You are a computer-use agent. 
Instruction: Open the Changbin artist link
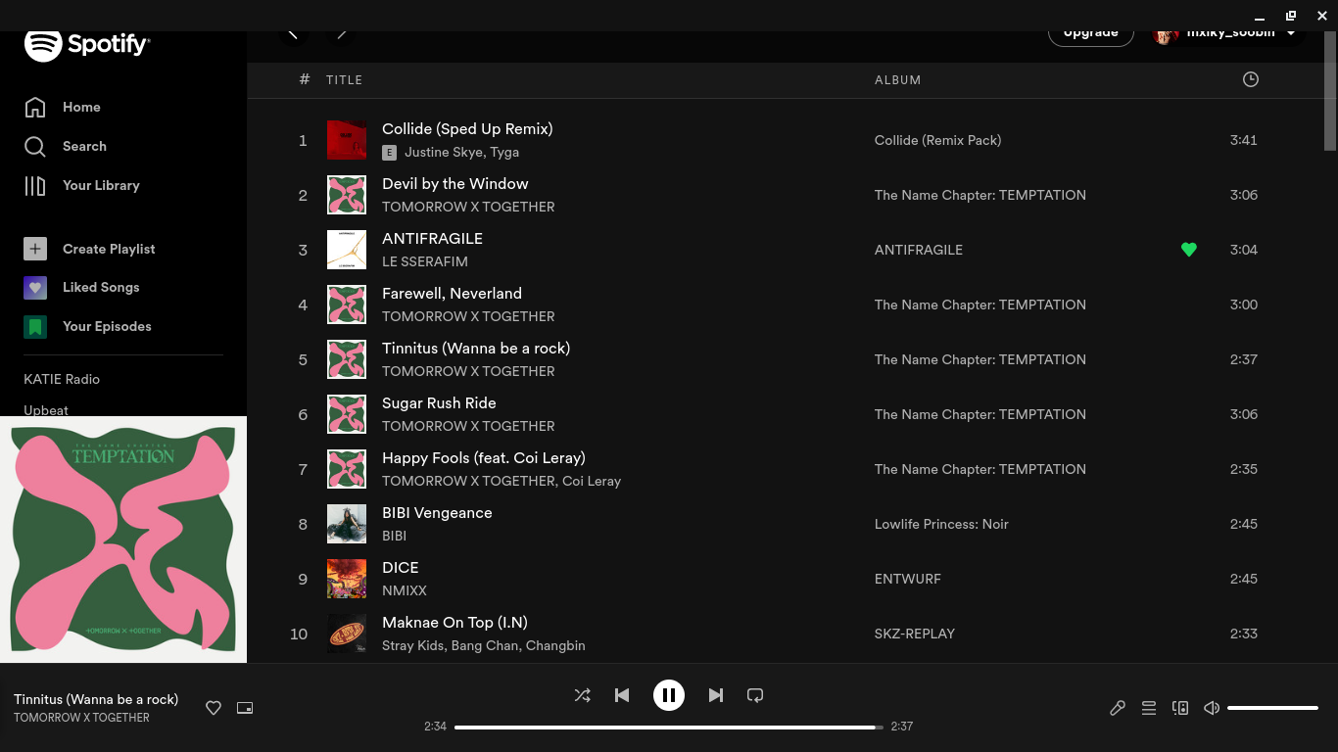coord(555,645)
